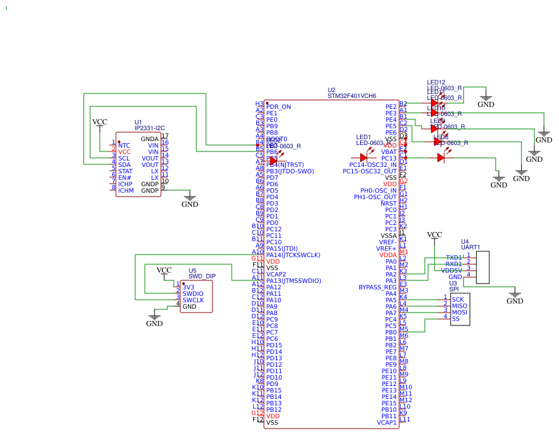559x435 pixels.
Task: Click the SWD_DIP component name
Action: point(202,276)
